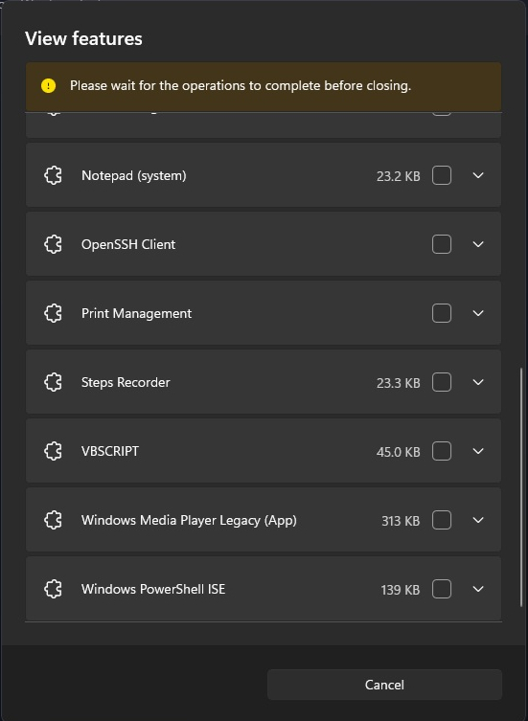Click Windows Media Player Legacy (App) label
Screen dimensions: 528x721
189,521
